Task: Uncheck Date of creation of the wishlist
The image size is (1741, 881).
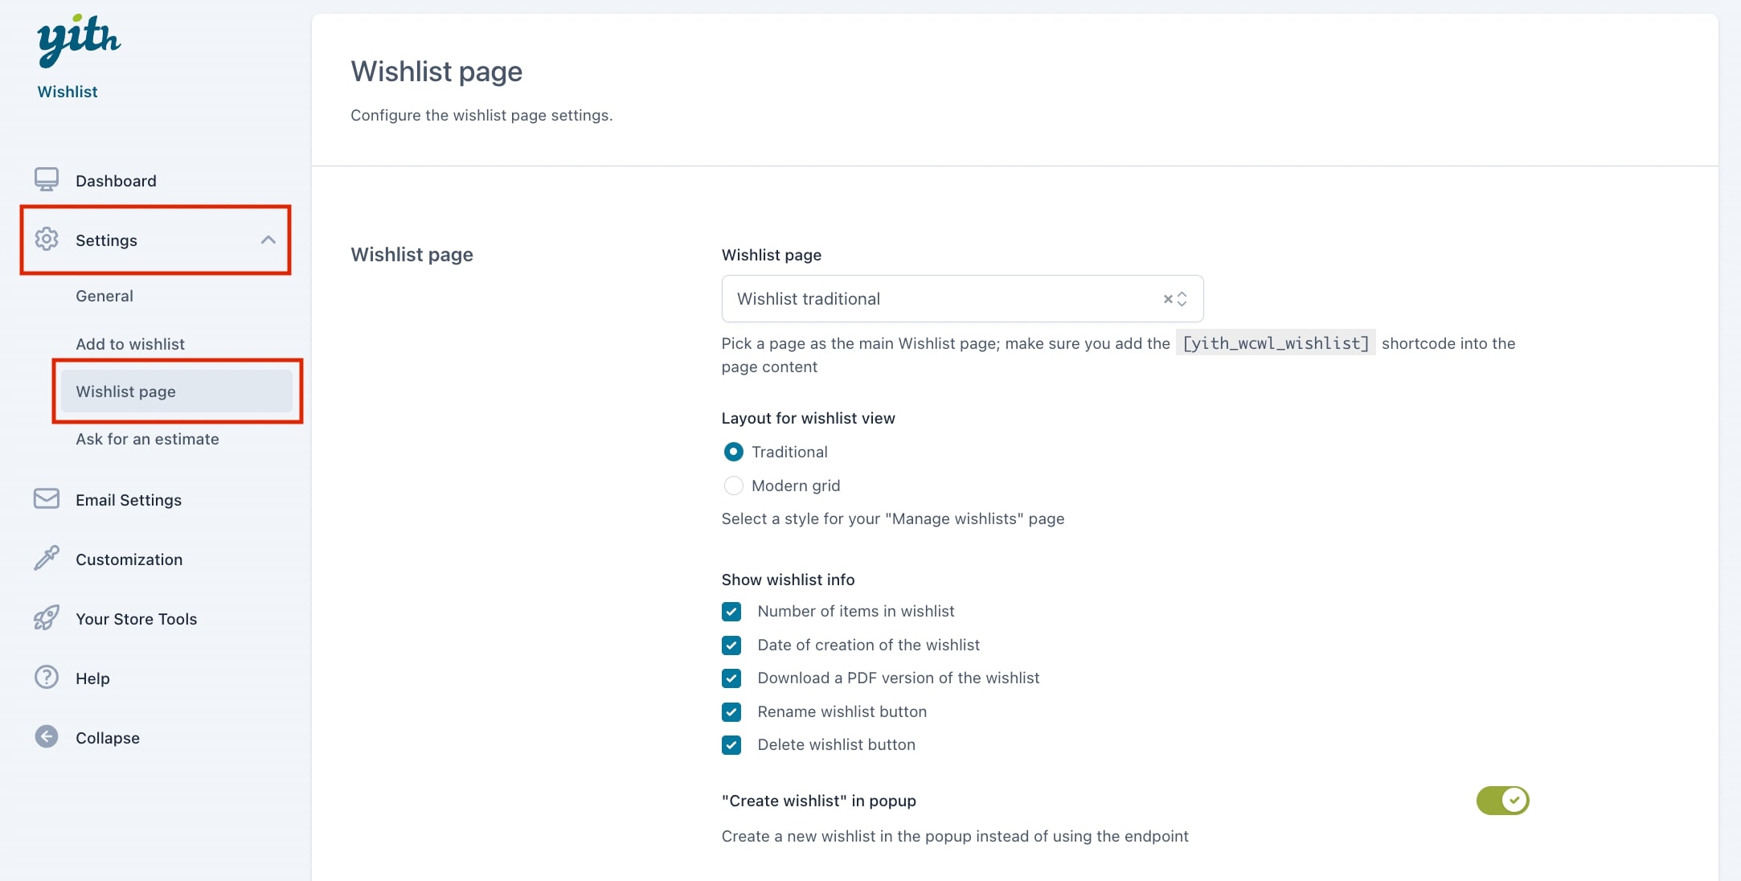Action: (731, 645)
